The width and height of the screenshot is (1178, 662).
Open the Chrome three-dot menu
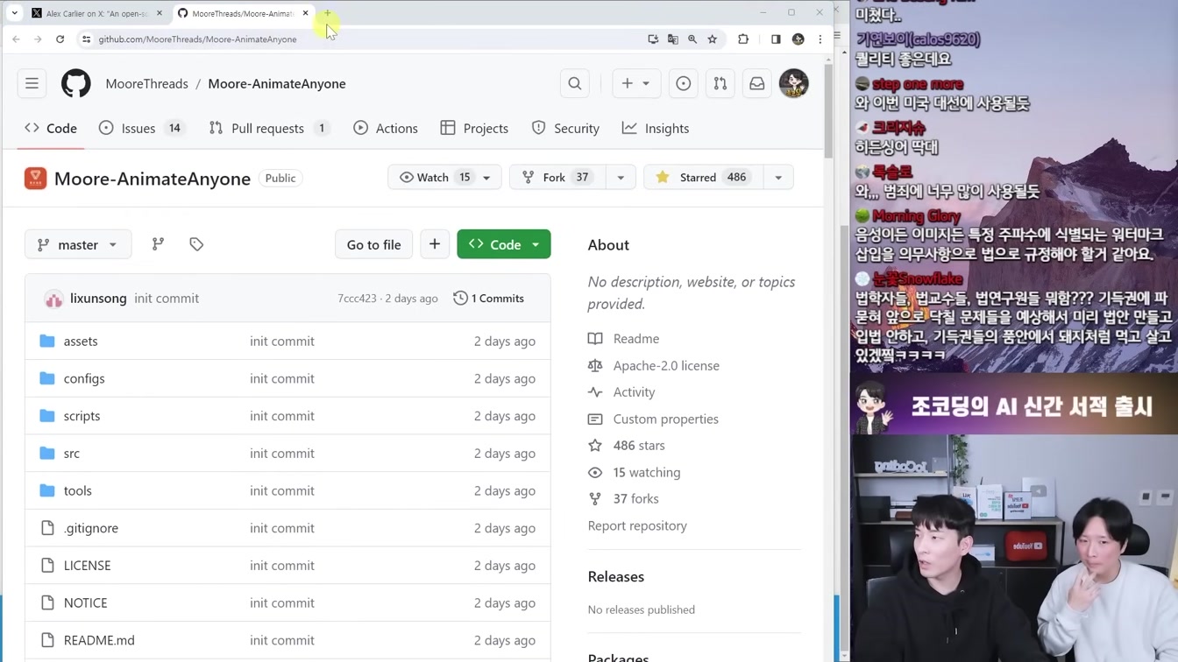tap(820, 39)
